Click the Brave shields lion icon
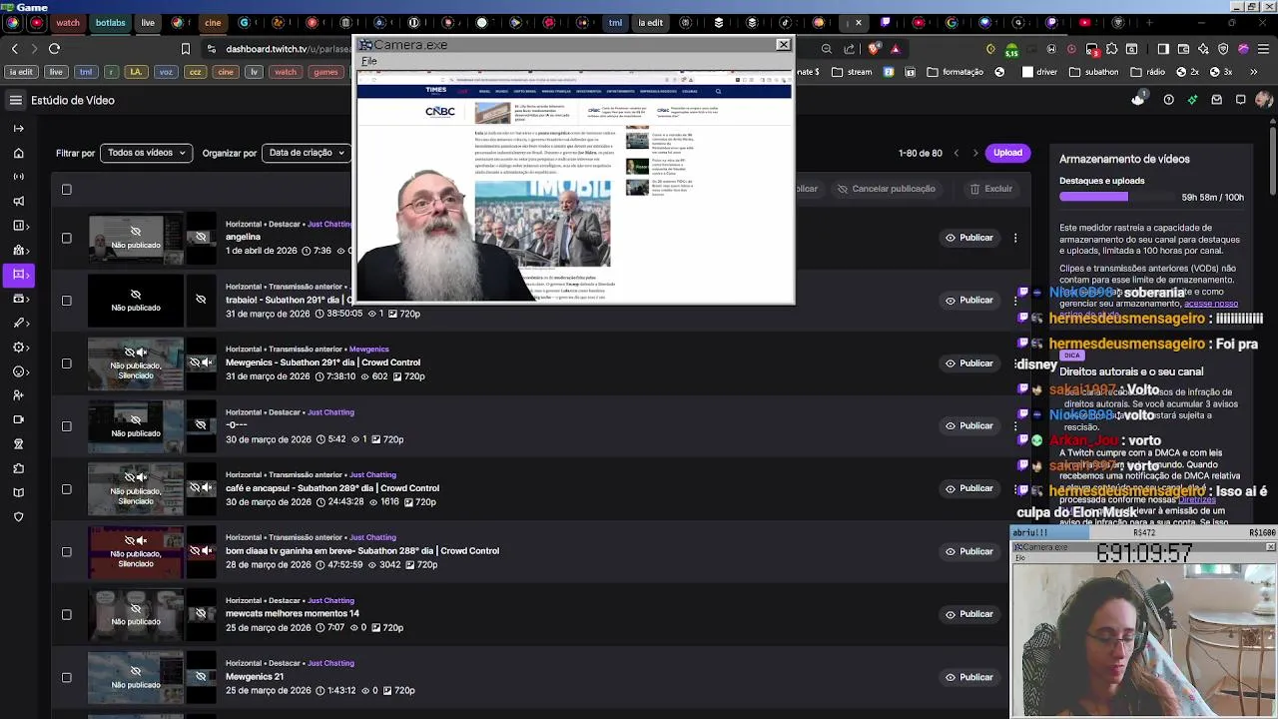The width and height of the screenshot is (1278, 719). point(875,48)
